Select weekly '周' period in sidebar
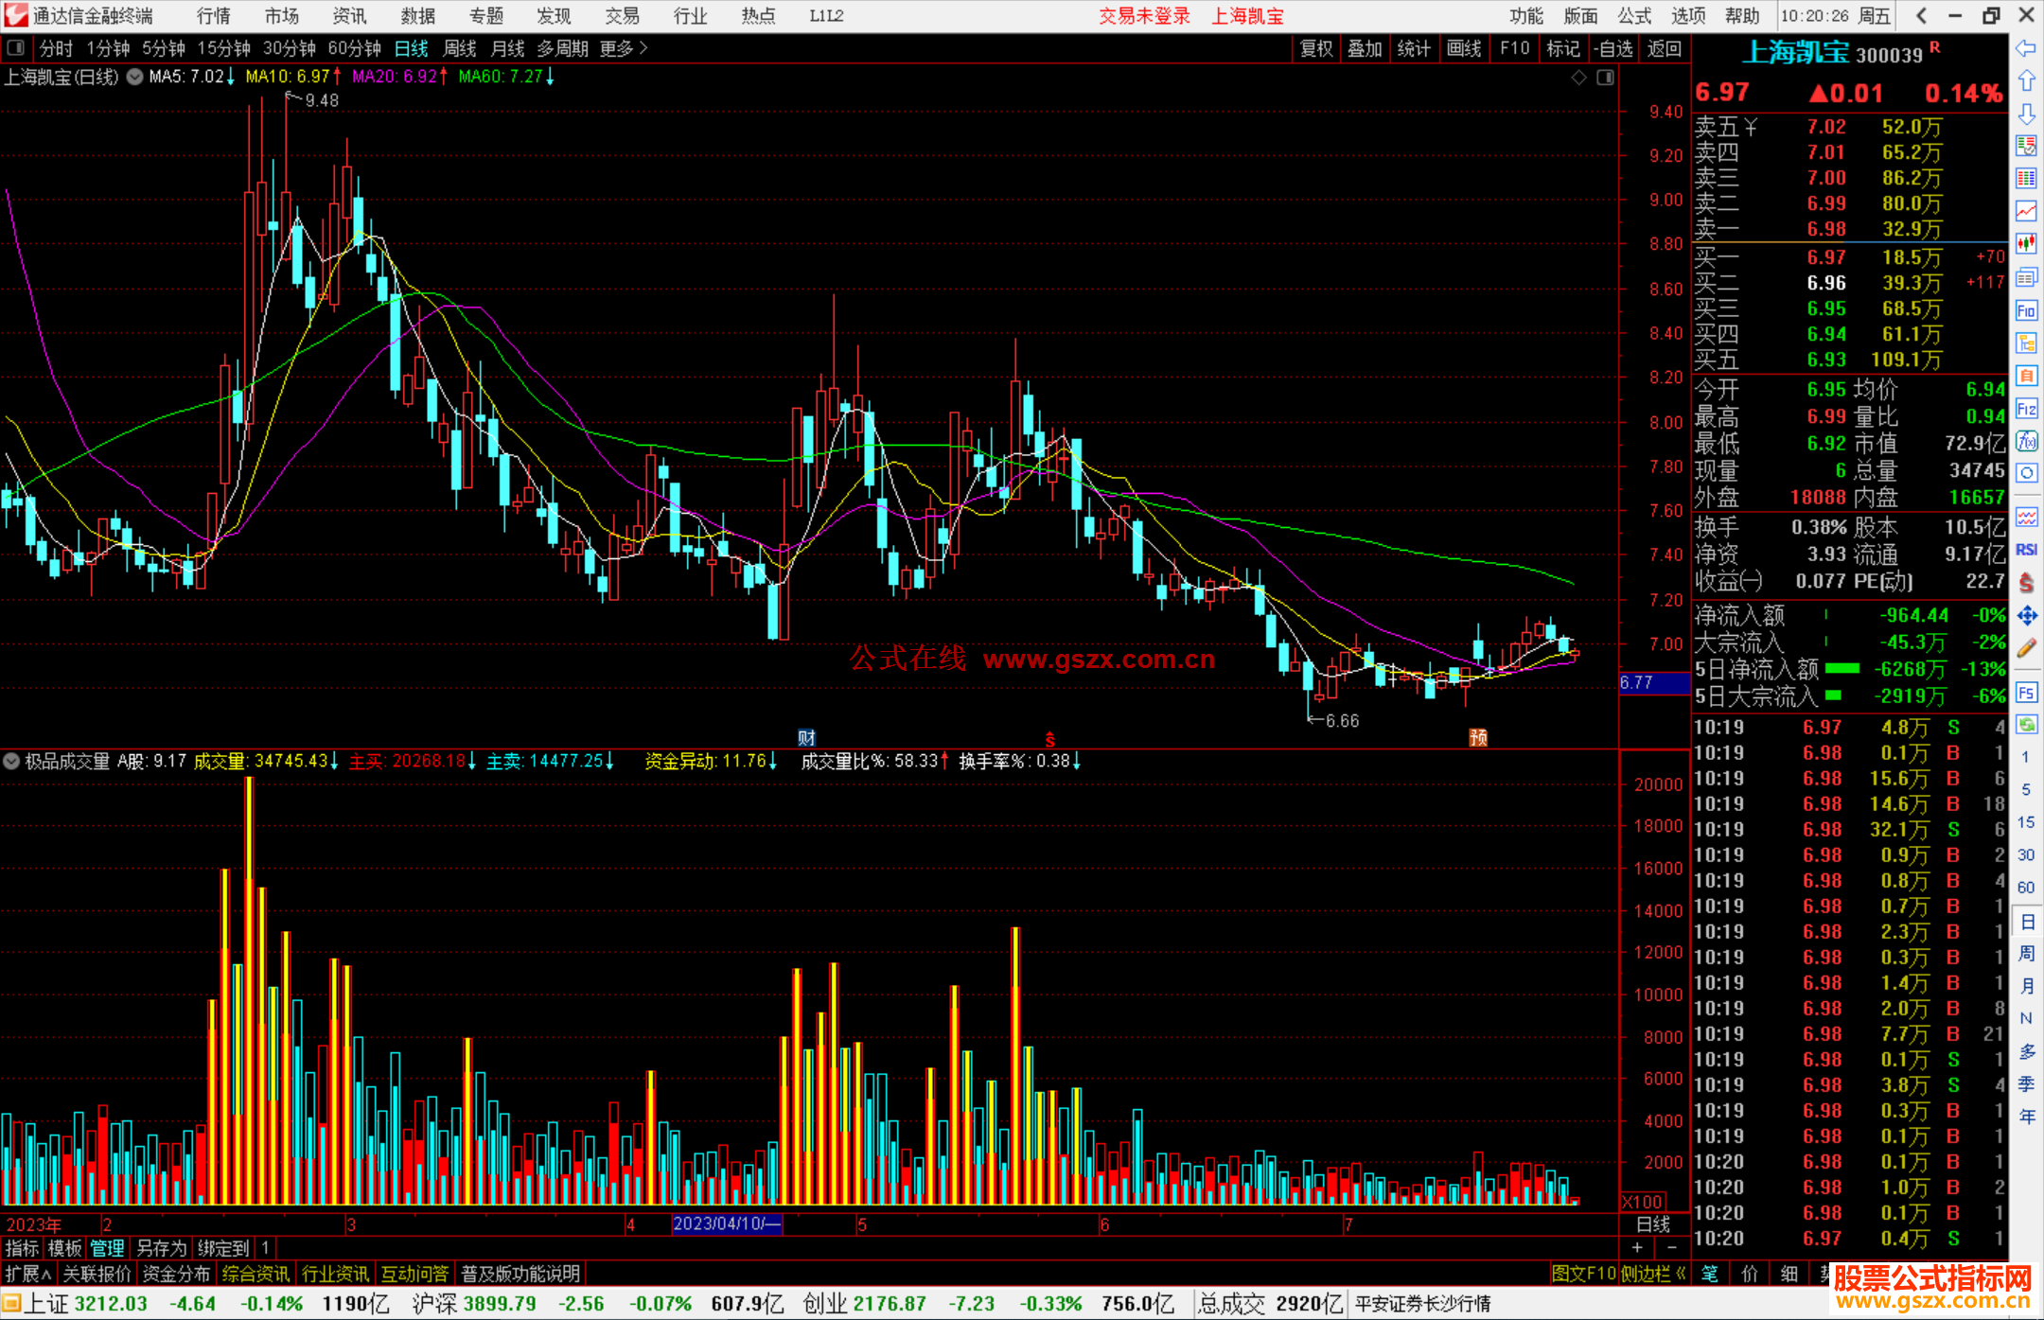The width and height of the screenshot is (2044, 1320). pos(2027,953)
